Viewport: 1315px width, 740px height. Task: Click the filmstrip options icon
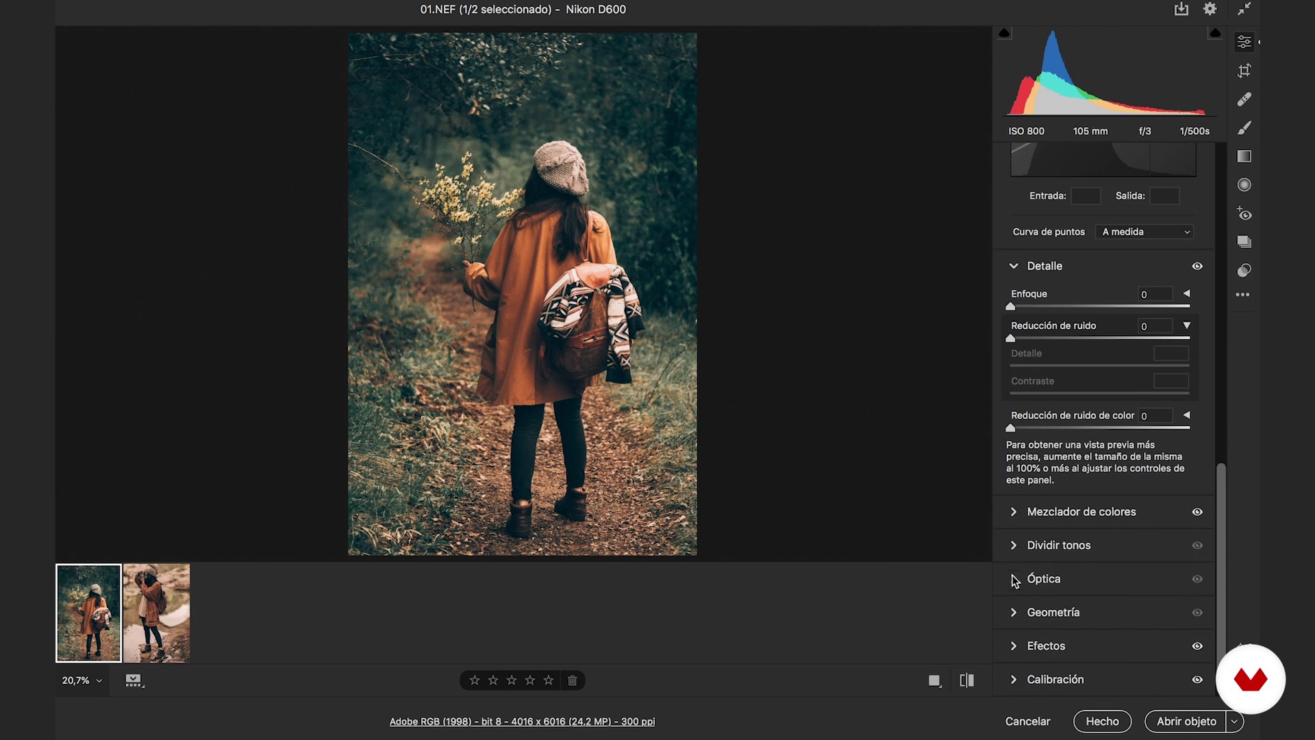[x=134, y=680]
